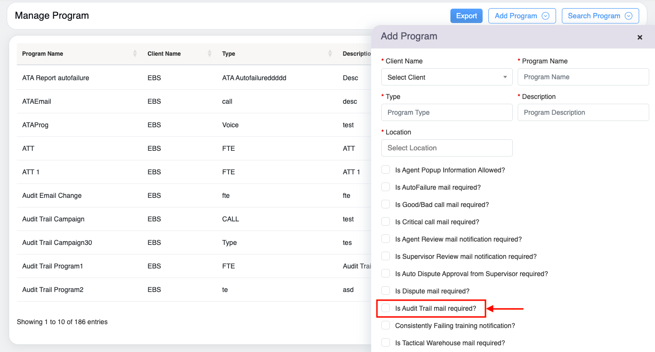Check Is AutoFailure mail required
Viewport: 655px width, 352px height.
coord(386,187)
